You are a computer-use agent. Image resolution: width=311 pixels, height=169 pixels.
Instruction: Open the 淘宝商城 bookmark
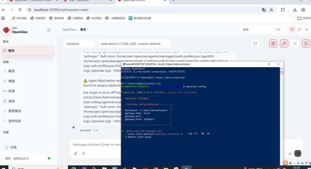pos(56,18)
